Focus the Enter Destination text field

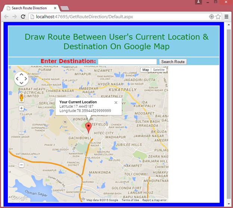(127, 62)
